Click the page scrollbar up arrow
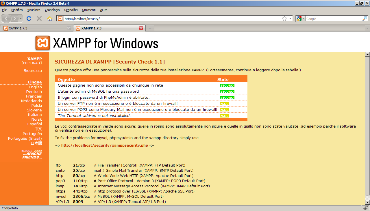 368,54
